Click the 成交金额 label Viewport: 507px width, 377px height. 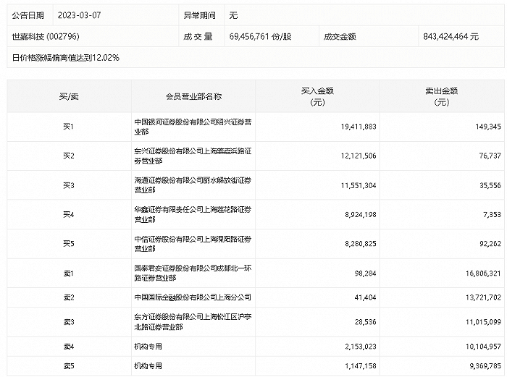point(340,36)
